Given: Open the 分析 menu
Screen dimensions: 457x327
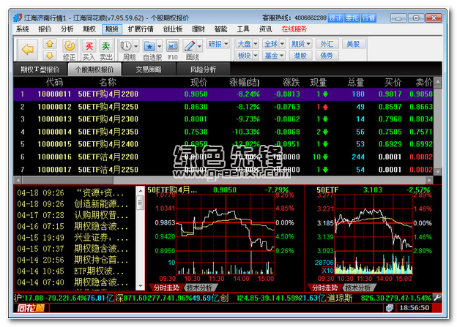Looking at the screenshot, I should pos(67,29).
